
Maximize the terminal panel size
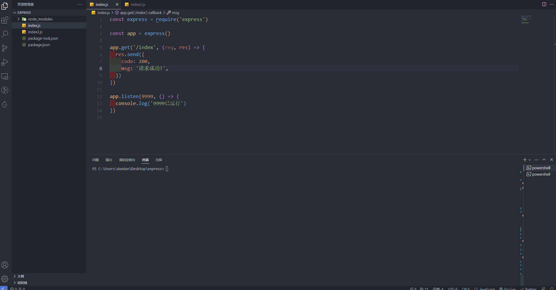coord(544,160)
